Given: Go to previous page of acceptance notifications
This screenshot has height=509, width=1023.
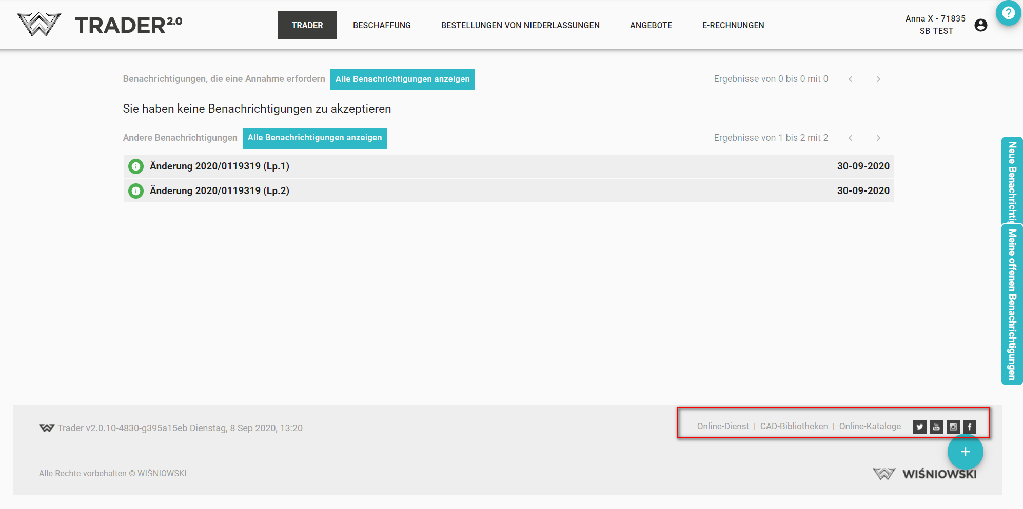Looking at the screenshot, I should point(850,79).
